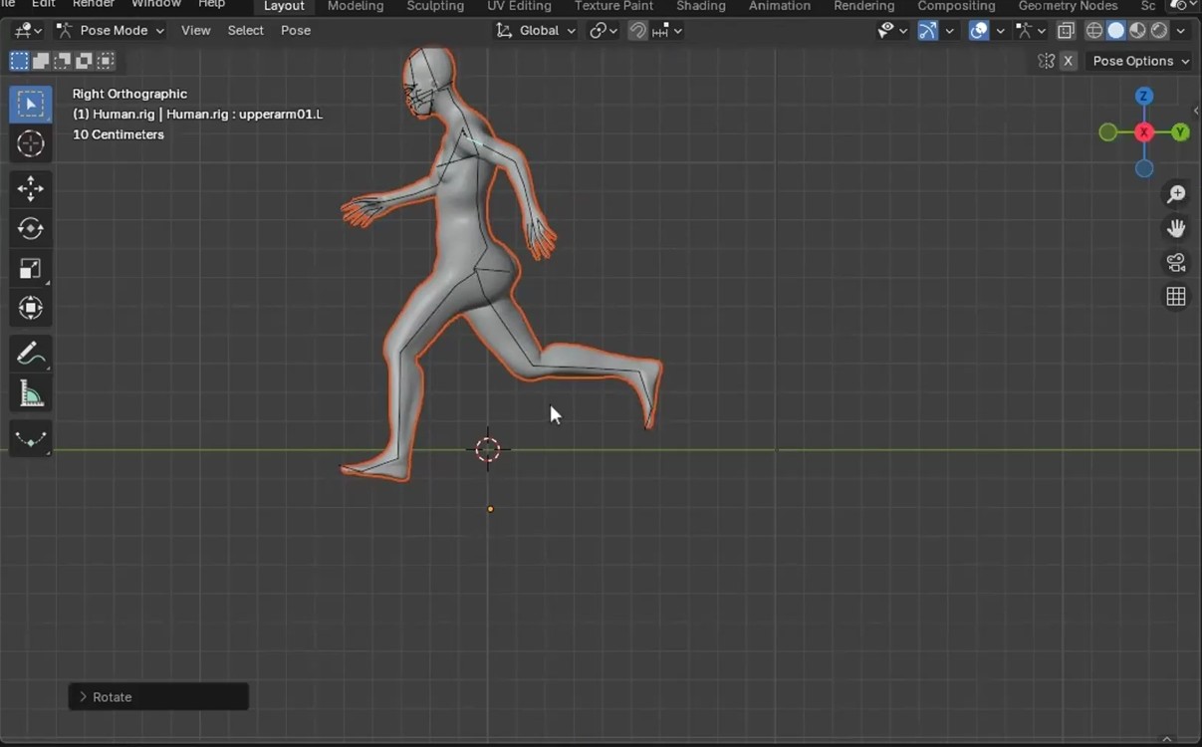Screen dimensions: 1202x747
Task: Activate the Rotate tool icon
Action: [31, 228]
